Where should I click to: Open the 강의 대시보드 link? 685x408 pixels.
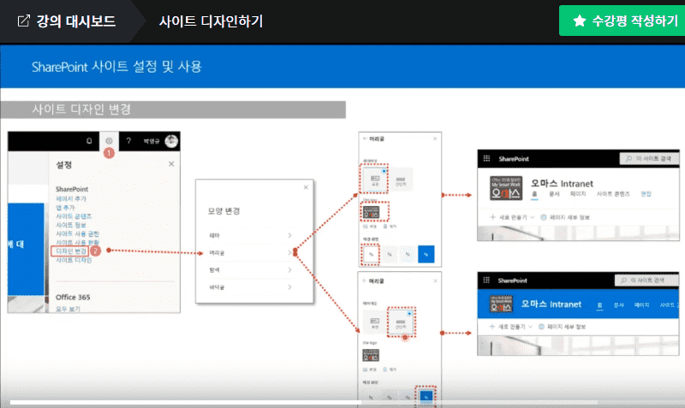[x=67, y=21]
